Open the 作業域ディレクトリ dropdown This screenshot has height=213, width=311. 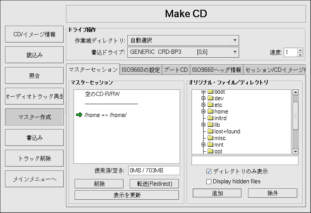pyautogui.click(x=234, y=40)
